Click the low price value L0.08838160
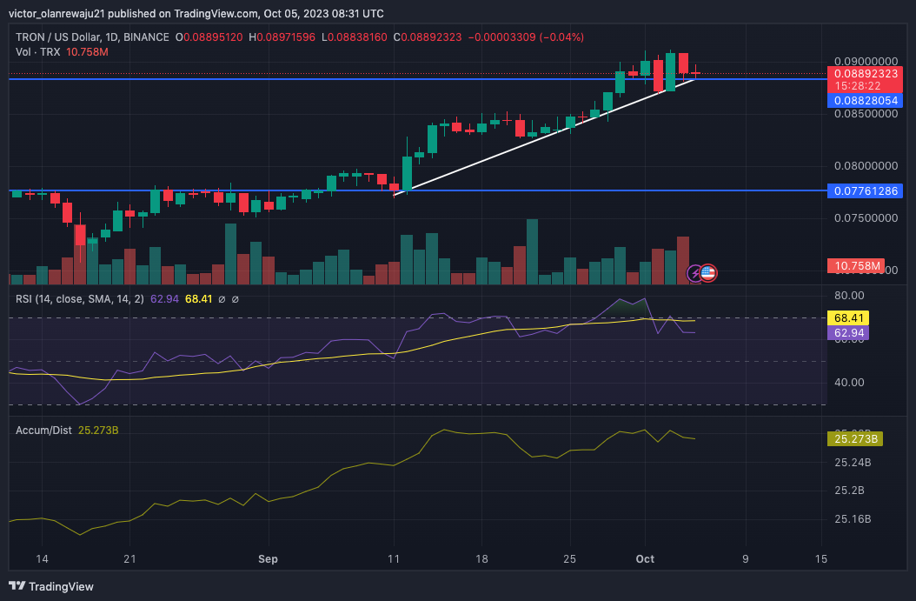Viewport: 916px width, 601px height. [354, 37]
